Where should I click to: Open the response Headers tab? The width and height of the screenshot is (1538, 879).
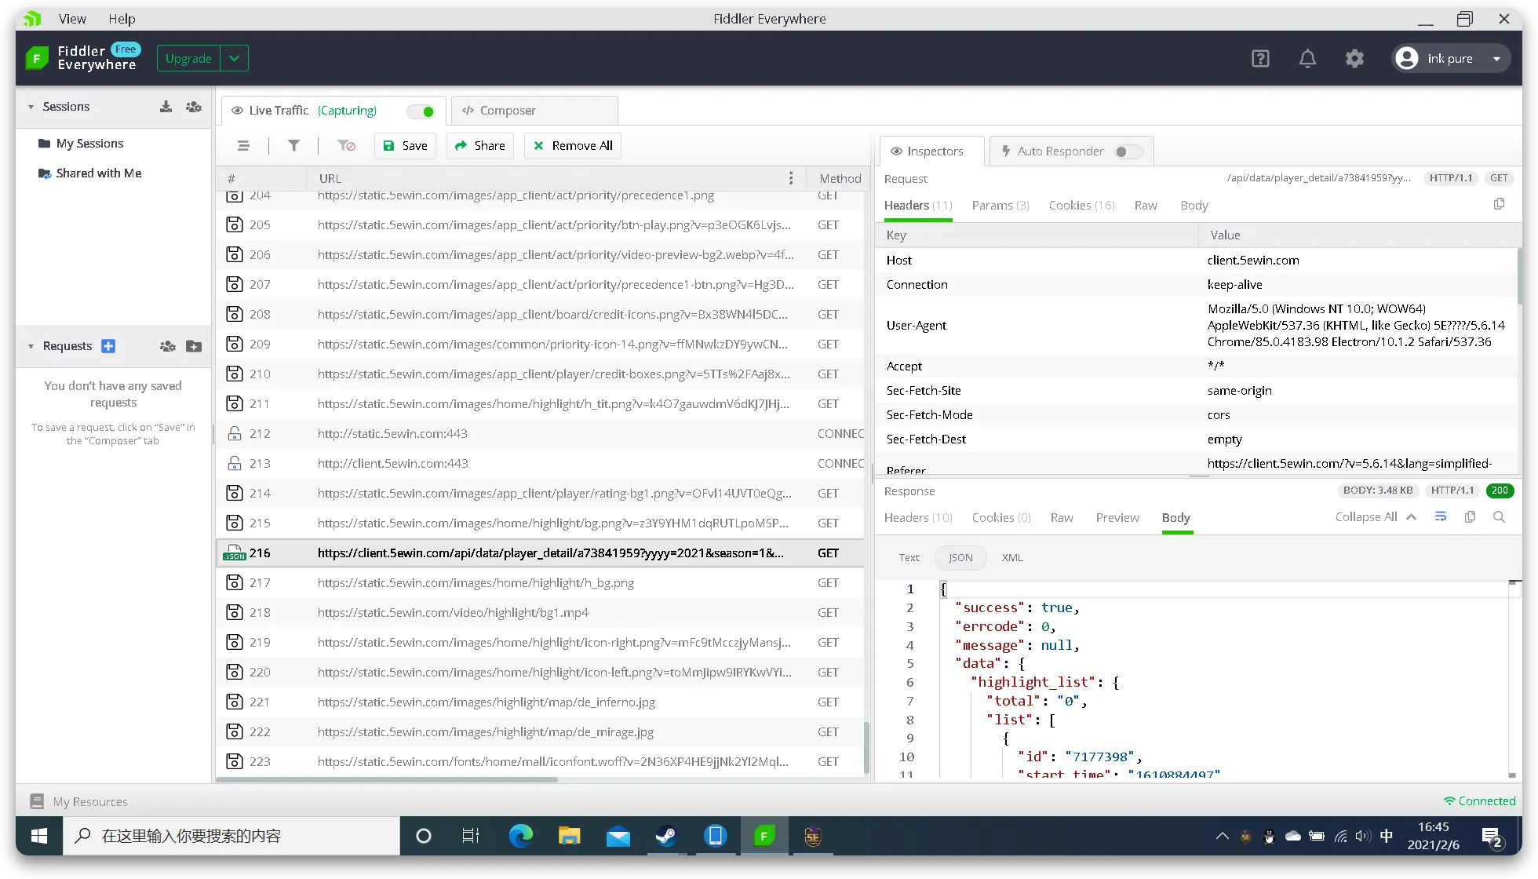(918, 518)
